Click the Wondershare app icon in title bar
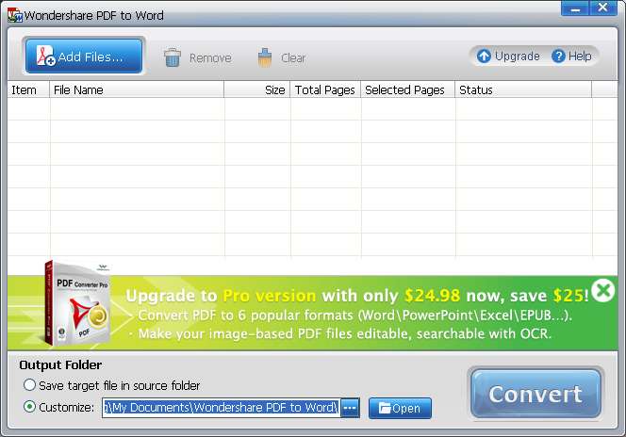The image size is (626, 437). [x=15, y=15]
